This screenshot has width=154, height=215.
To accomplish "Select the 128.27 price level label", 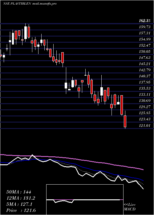I will (x=144, y=107).
